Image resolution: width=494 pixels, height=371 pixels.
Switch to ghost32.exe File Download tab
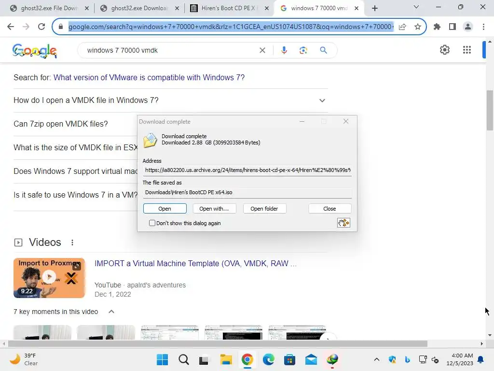pos(49,8)
